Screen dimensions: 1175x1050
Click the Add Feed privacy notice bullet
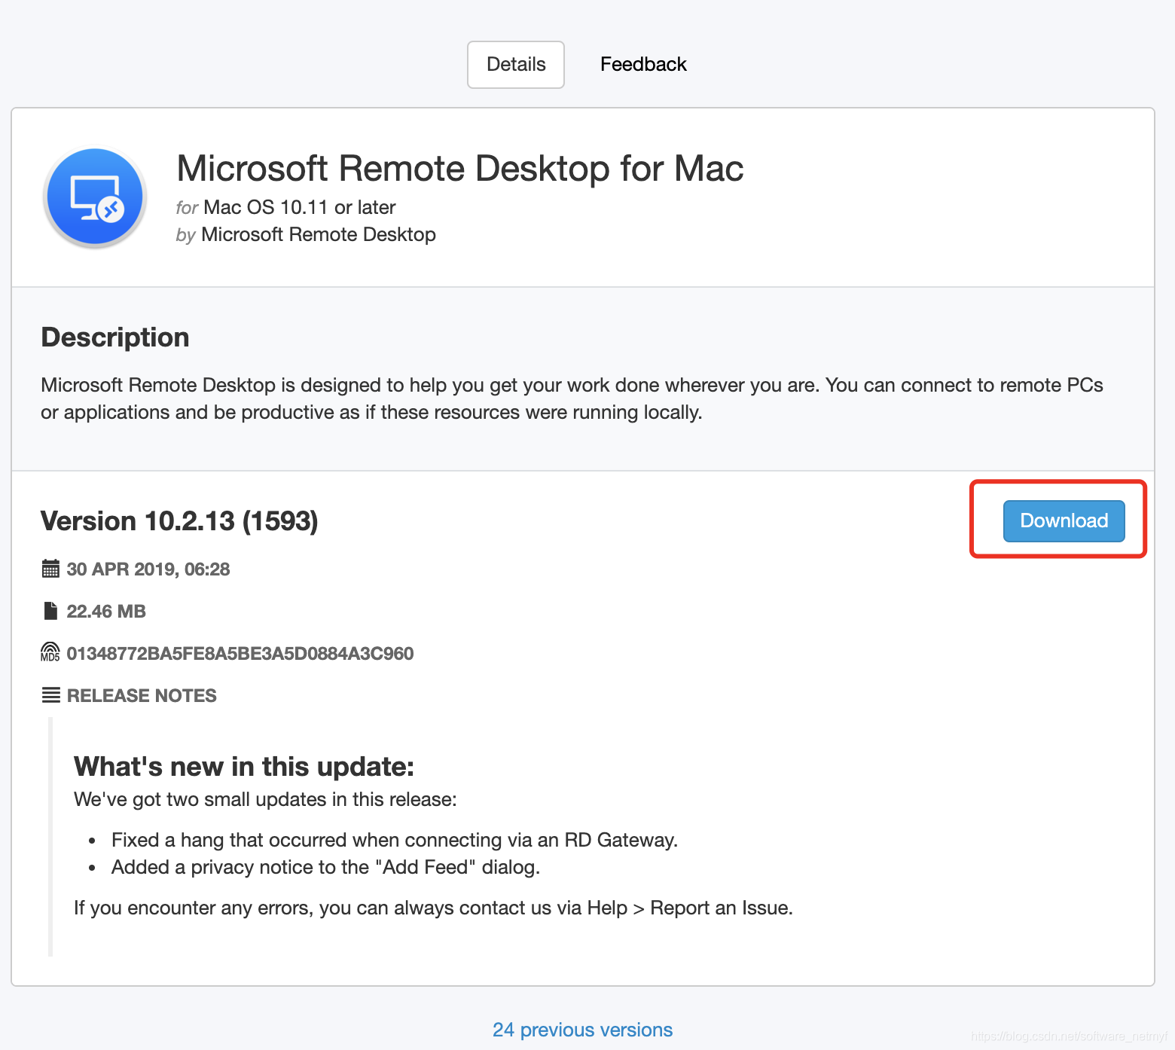[x=325, y=867]
